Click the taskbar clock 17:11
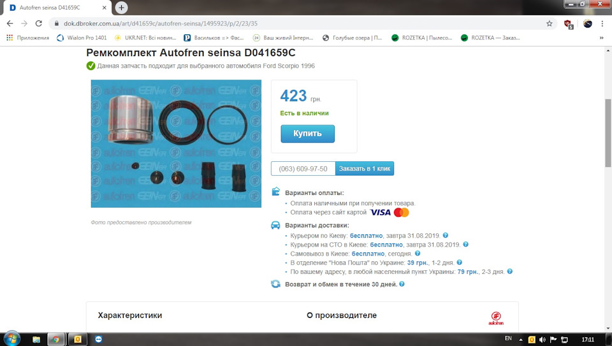The height and width of the screenshot is (346, 612). click(x=588, y=340)
